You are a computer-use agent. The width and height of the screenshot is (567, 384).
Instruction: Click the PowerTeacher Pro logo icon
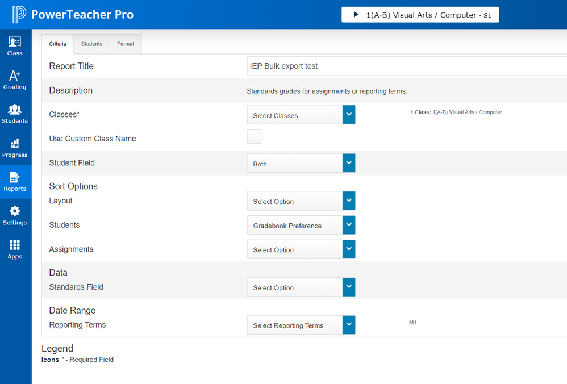(19, 15)
